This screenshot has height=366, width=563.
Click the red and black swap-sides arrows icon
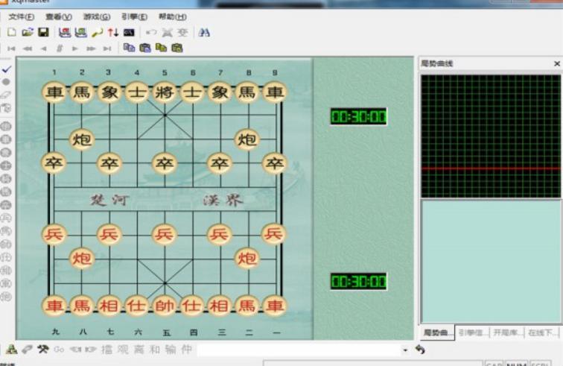click(x=112, y=32)
